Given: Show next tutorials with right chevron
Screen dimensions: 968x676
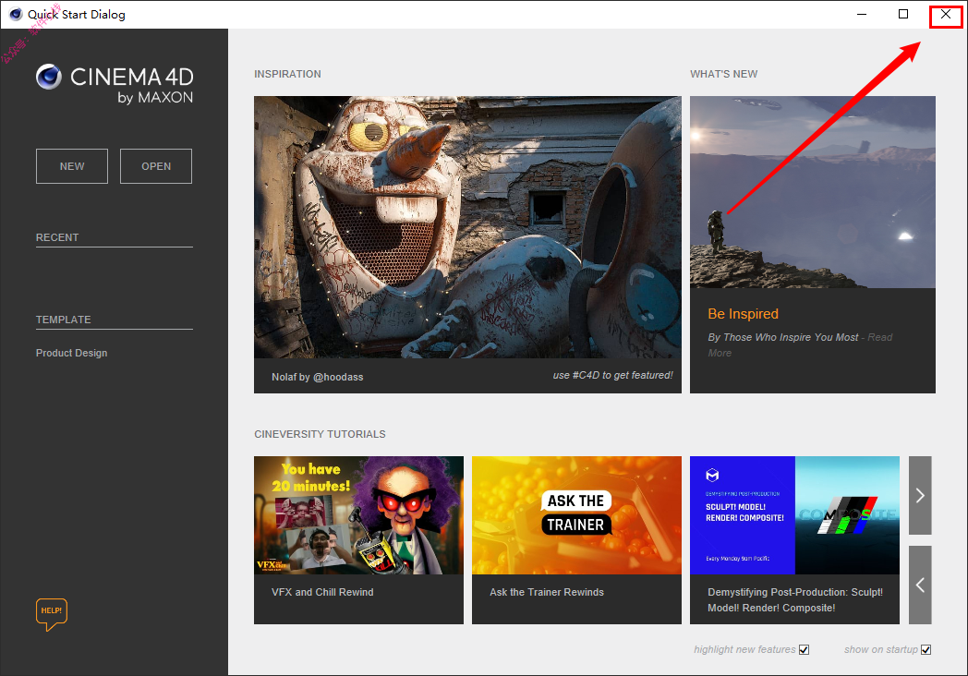Looking at the screenshot, I should (x=920, y=495).
